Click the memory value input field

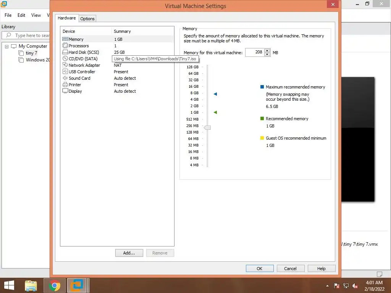click(x=255, y=52)
